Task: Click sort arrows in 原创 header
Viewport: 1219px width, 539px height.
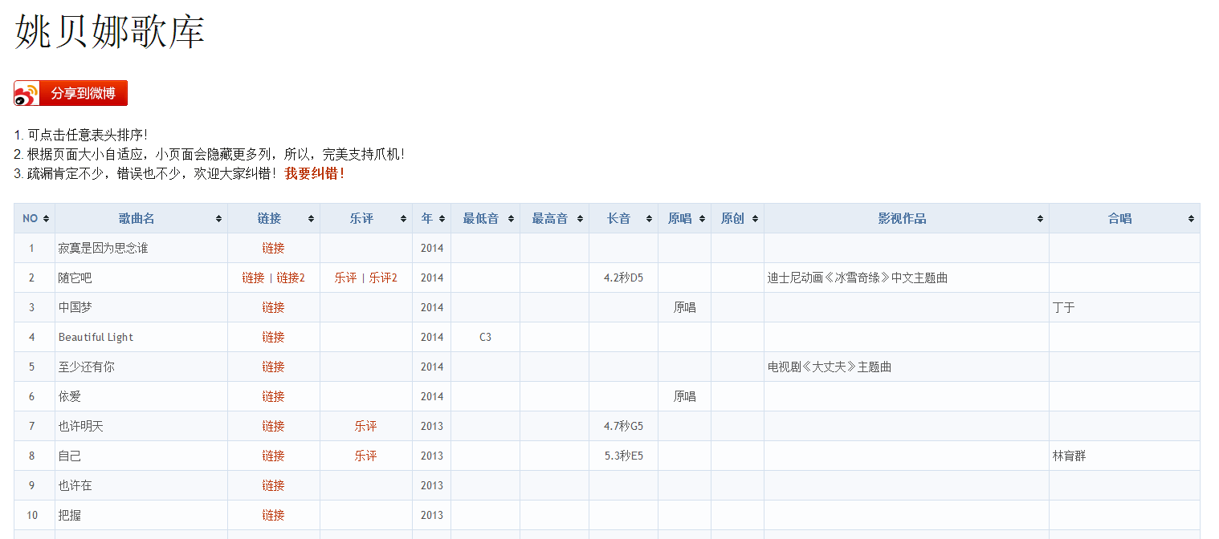Action: (x=755, y=219)
